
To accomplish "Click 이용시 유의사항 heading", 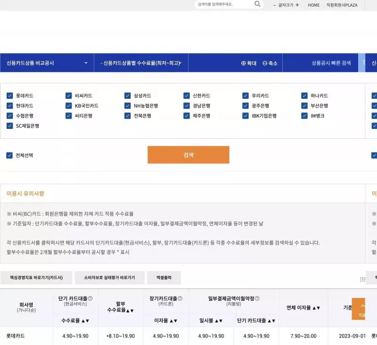I will point(25,193).
